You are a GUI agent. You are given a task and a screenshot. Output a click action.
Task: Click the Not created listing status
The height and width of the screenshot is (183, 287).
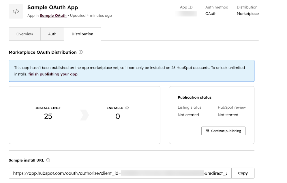coord(188,115)
